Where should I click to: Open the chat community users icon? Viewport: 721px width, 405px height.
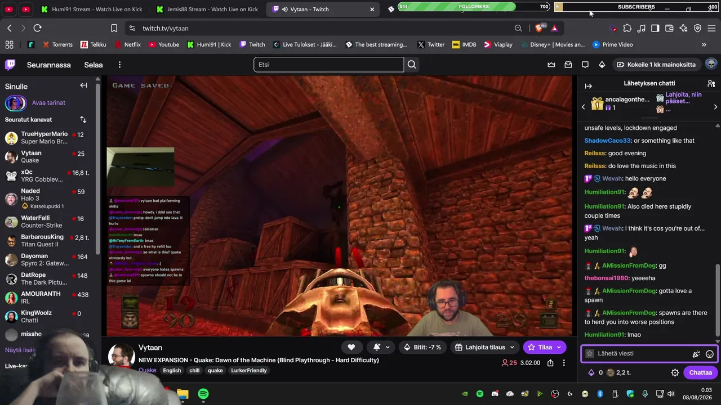[711, 83]
